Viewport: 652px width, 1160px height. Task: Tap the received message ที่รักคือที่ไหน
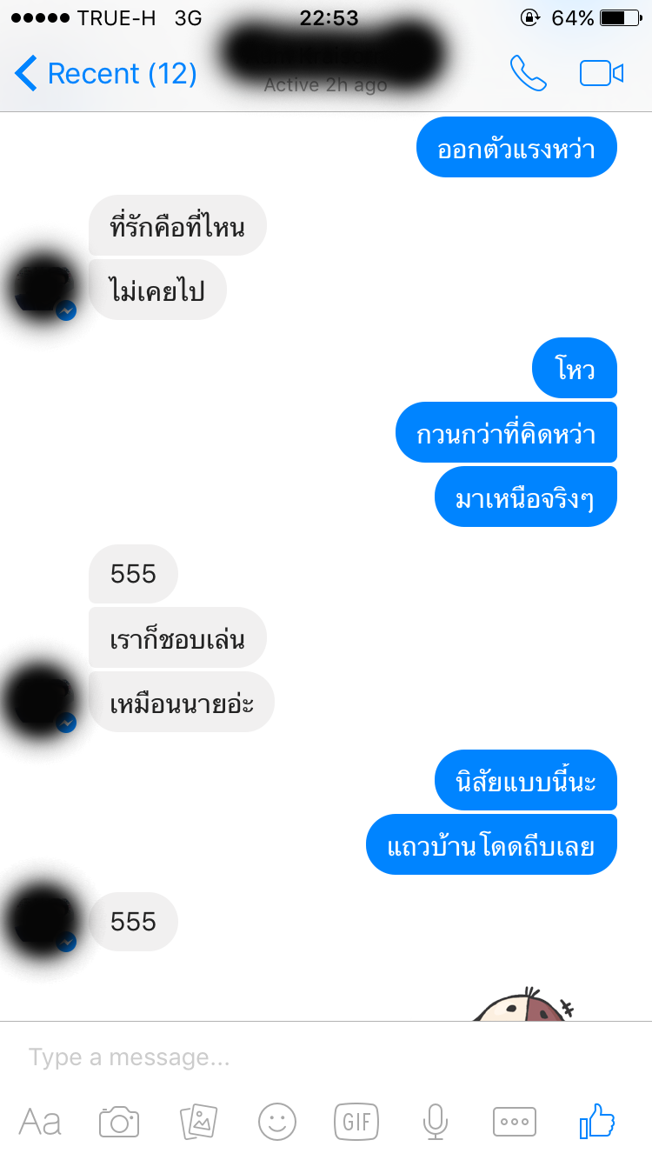click(x=177, y=225)
